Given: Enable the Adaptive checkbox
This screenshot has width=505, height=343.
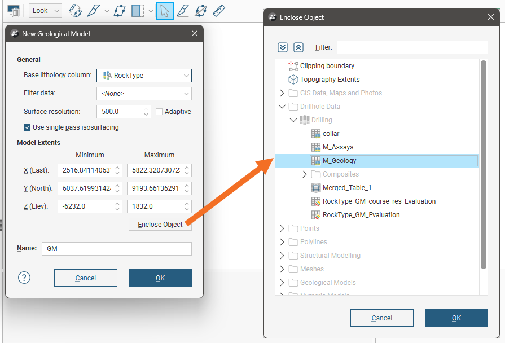Looking at the screenshot, I should point(159,112).
